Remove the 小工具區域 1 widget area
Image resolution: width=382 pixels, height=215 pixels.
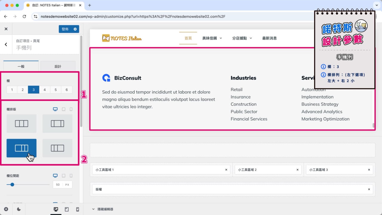[x=226, y=170]
